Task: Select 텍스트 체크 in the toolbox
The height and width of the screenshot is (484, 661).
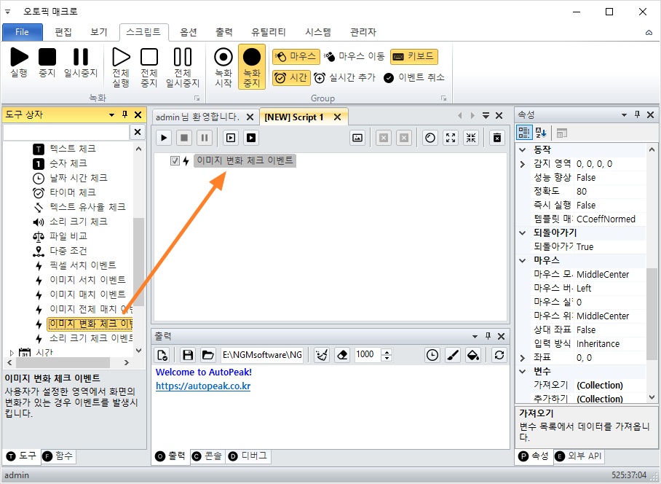Action: click(x=73, y=149)
